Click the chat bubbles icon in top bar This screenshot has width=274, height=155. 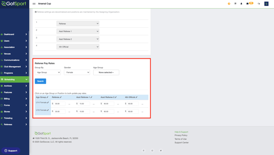259,4
